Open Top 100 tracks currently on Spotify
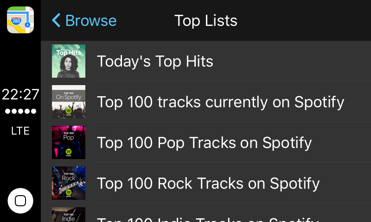This screenshot has height=222, width=371. 220,102
